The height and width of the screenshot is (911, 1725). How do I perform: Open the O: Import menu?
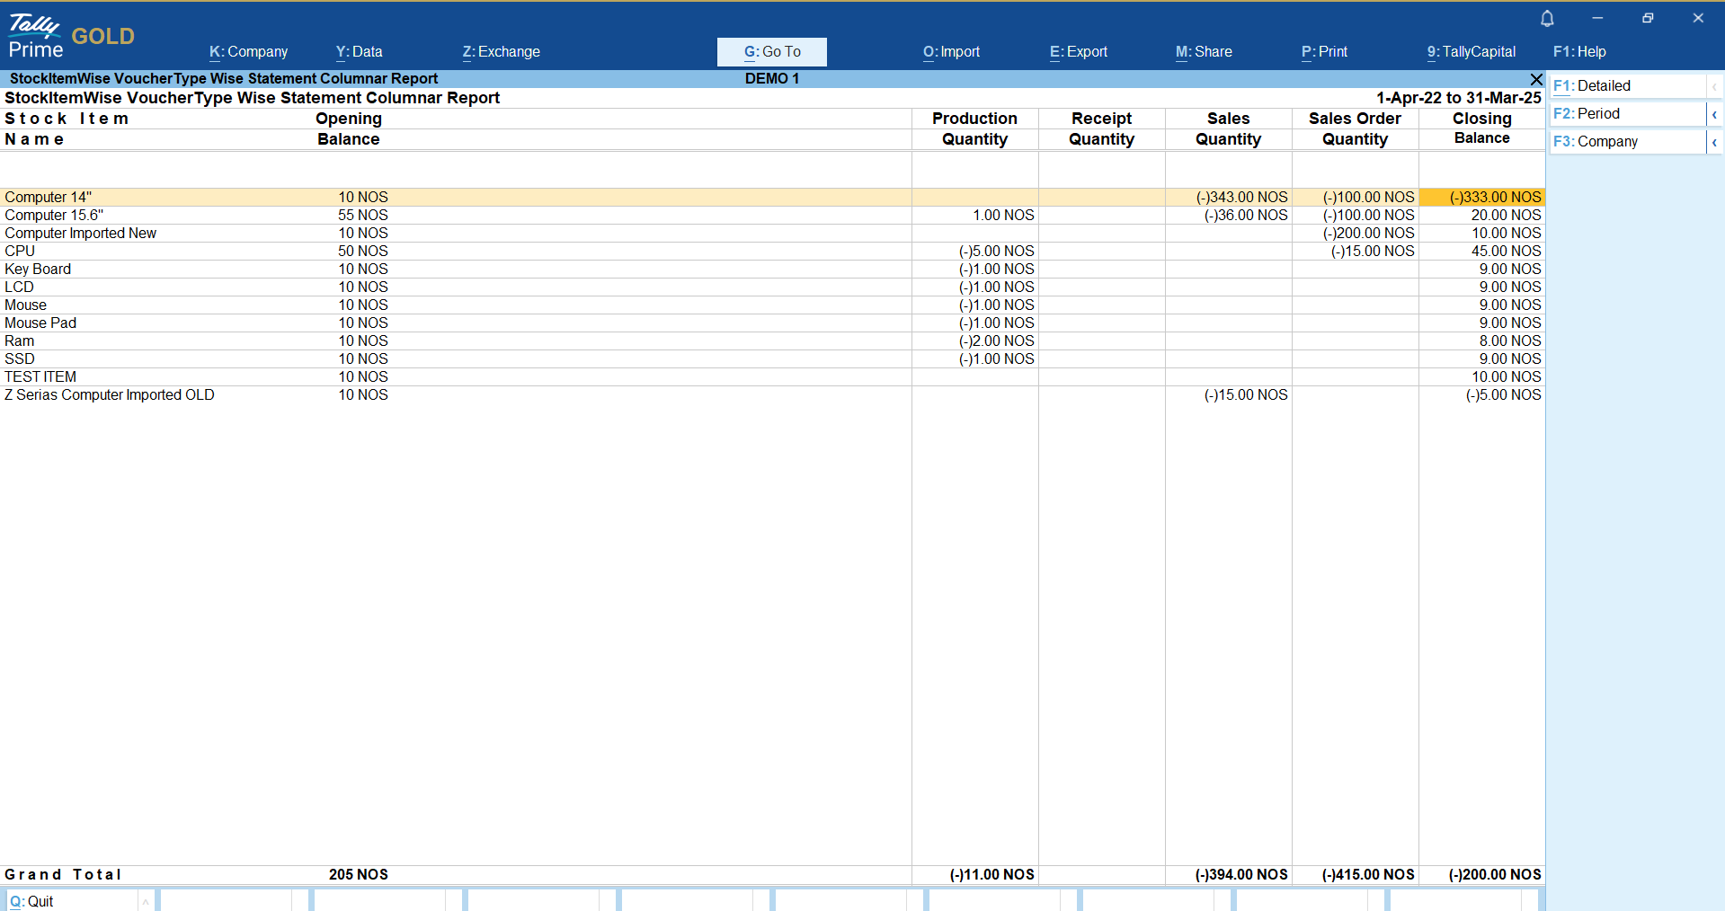click(x=951, y=52)
